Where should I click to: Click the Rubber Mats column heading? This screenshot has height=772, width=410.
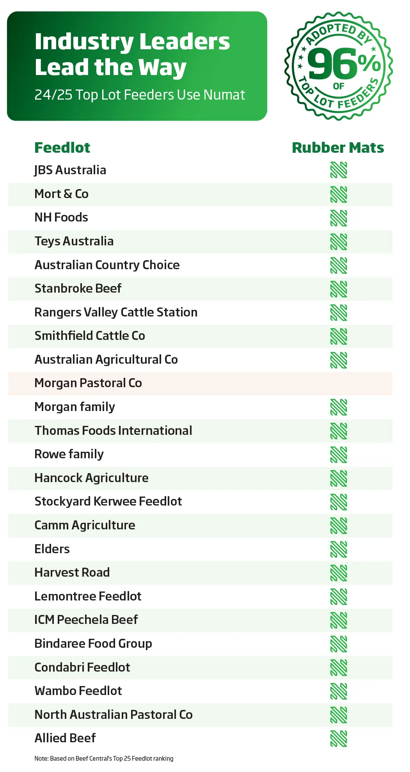338,148
